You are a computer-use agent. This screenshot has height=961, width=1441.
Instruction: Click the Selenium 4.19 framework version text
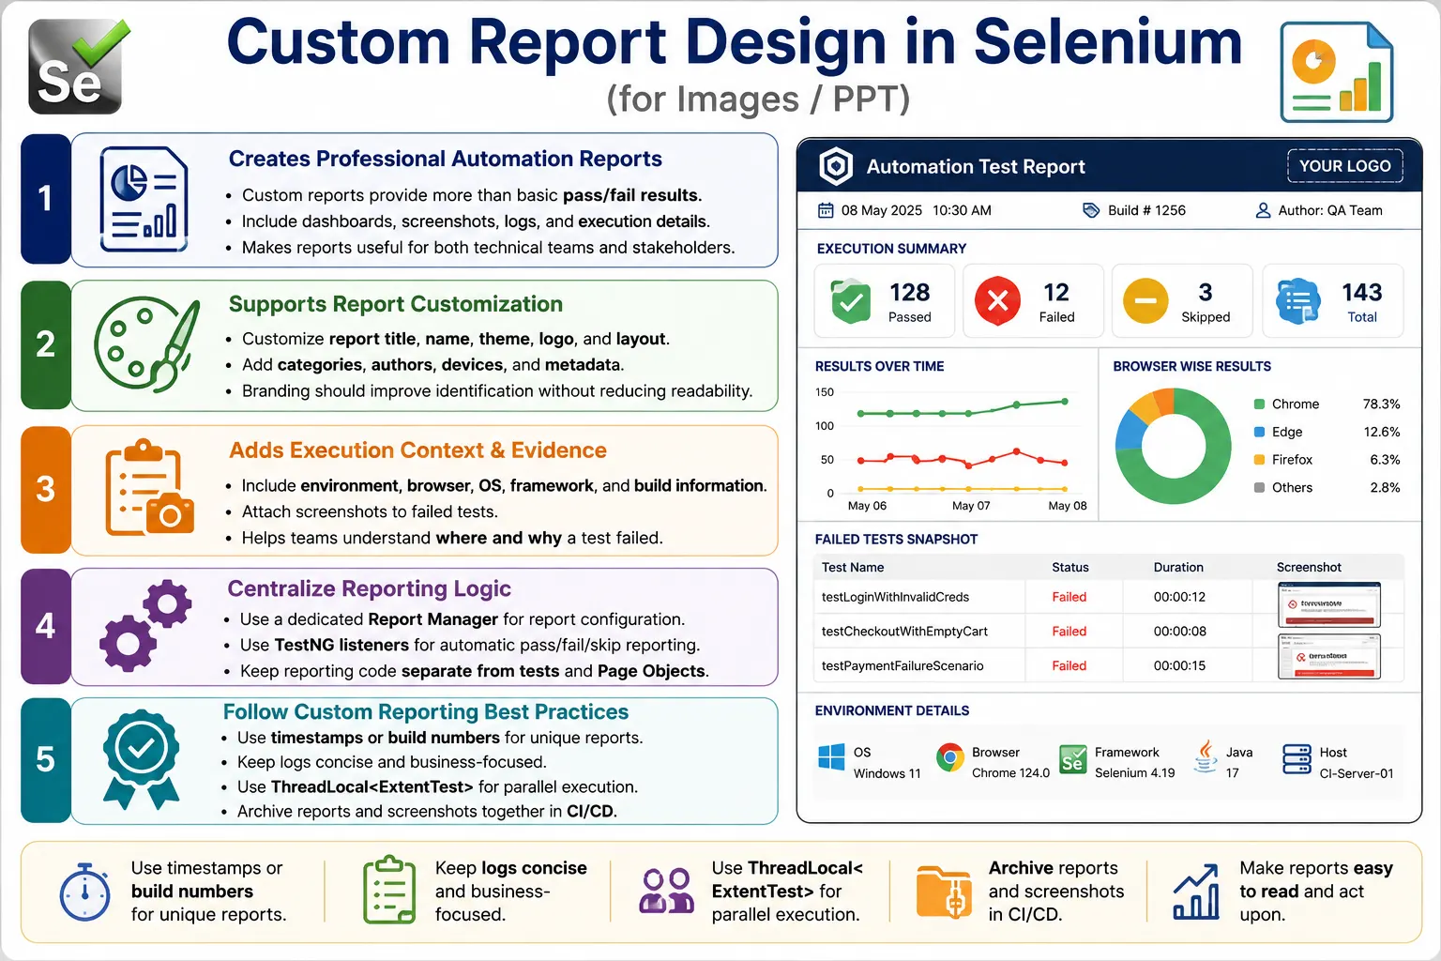click(1134, 773)
